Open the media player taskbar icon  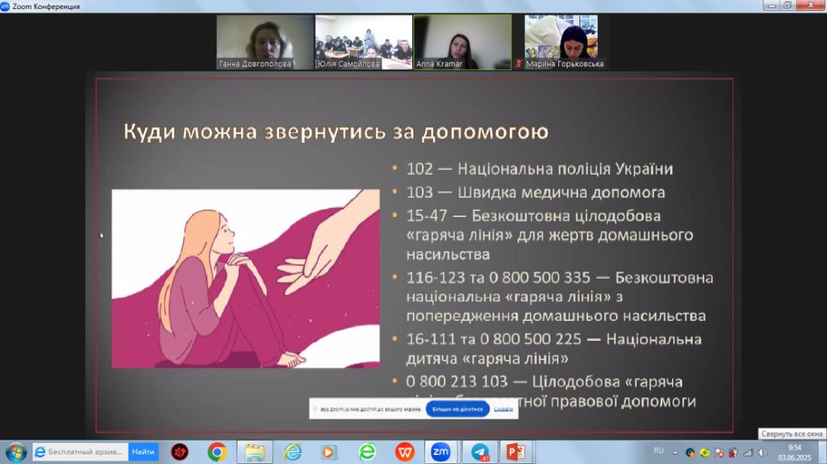point(329,452)
